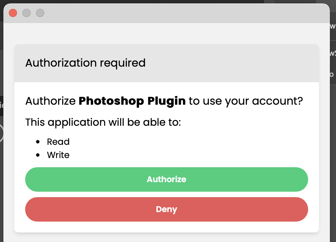336x242 pixels.
Task: Click the Read permission bullet item
Action: pyautogui.click(x=58, y=141)
